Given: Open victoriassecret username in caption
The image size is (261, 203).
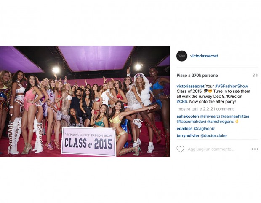Looking at the screenshot, I should click(190, 86).
